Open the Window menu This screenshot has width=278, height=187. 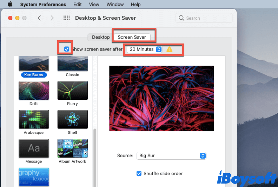pyautogui.click(x=115, y=4)
